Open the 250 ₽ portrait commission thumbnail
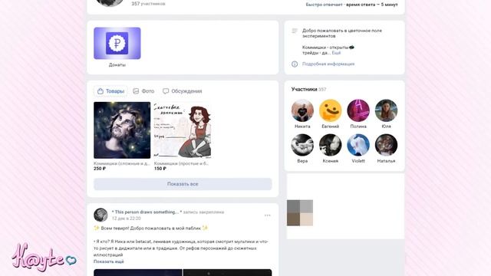 (122, 130)
